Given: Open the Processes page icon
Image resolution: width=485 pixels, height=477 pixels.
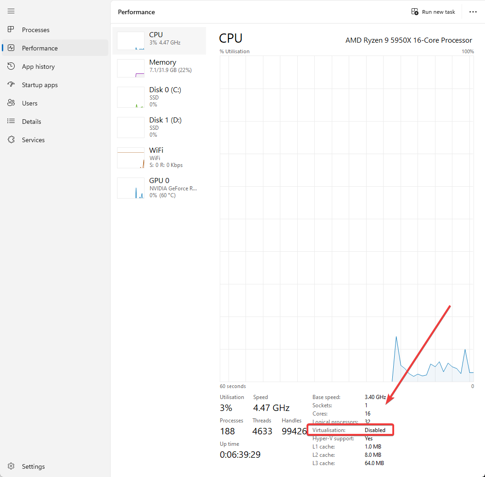Looking at the screenshot, I should [x=11, y=30].
